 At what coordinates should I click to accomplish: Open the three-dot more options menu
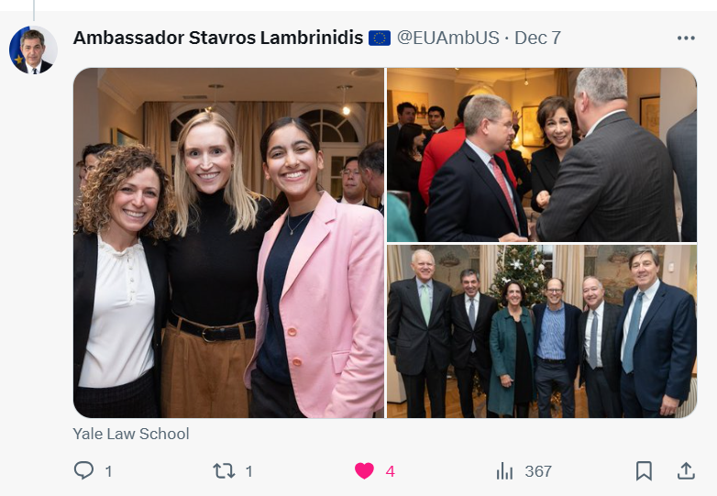686,38
